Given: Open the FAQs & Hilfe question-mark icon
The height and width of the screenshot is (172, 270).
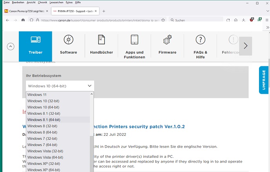Looking at the screenshot, I should (x=200, y=46).
